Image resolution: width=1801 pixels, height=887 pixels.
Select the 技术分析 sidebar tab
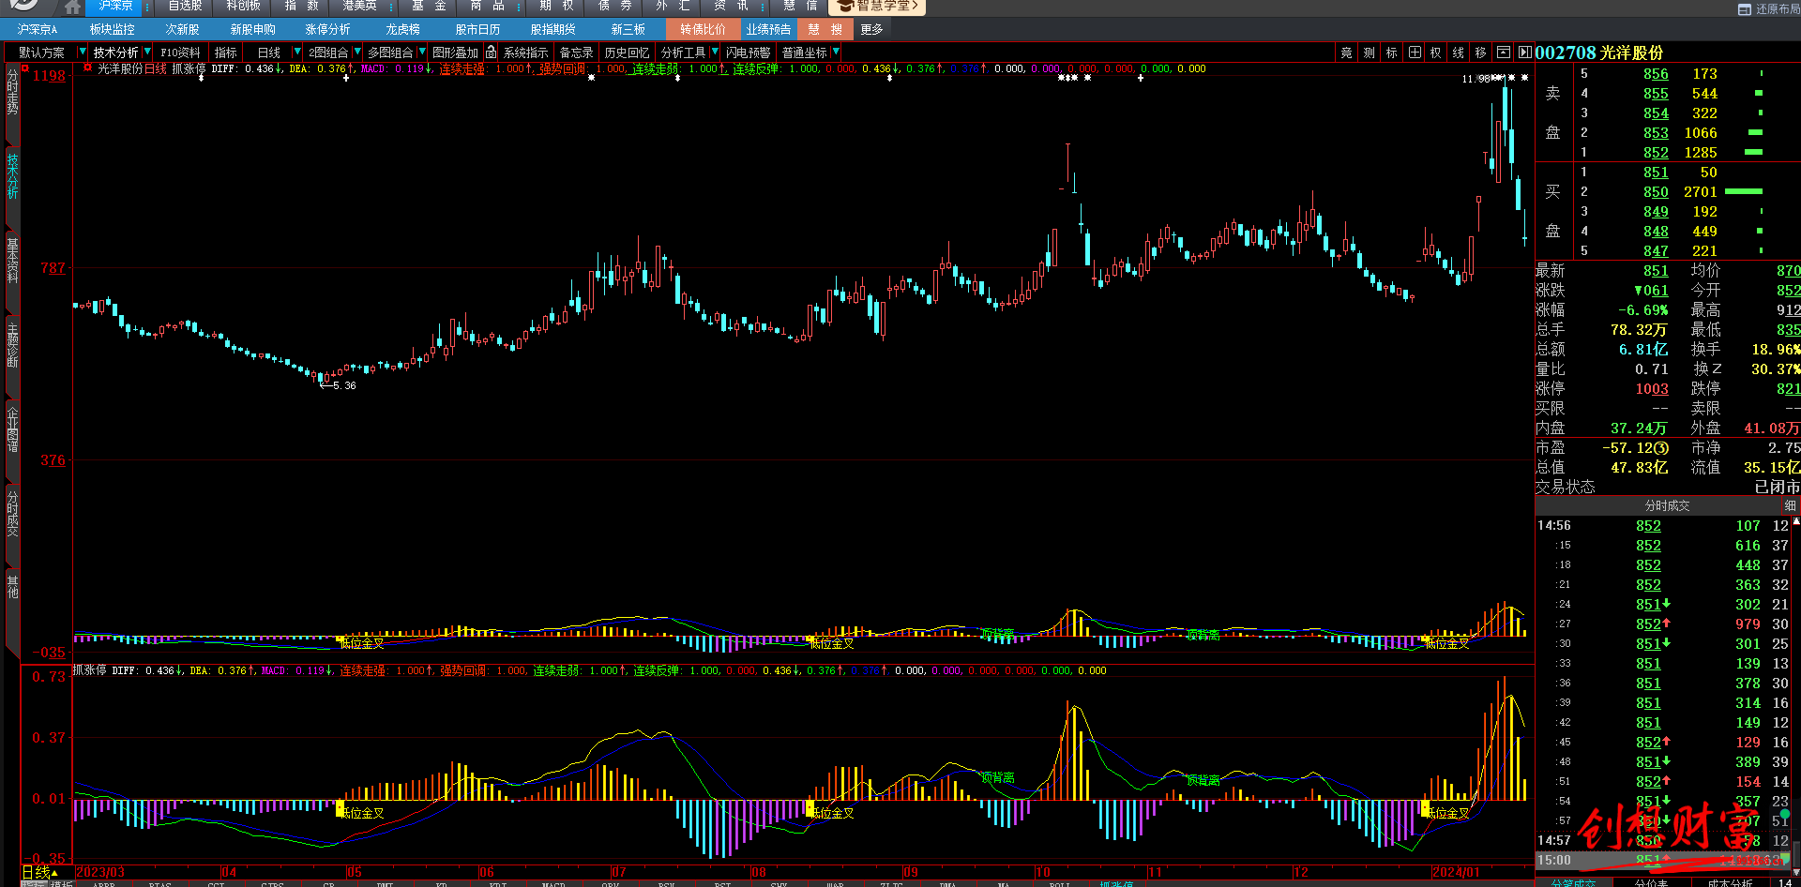[12, 176]
